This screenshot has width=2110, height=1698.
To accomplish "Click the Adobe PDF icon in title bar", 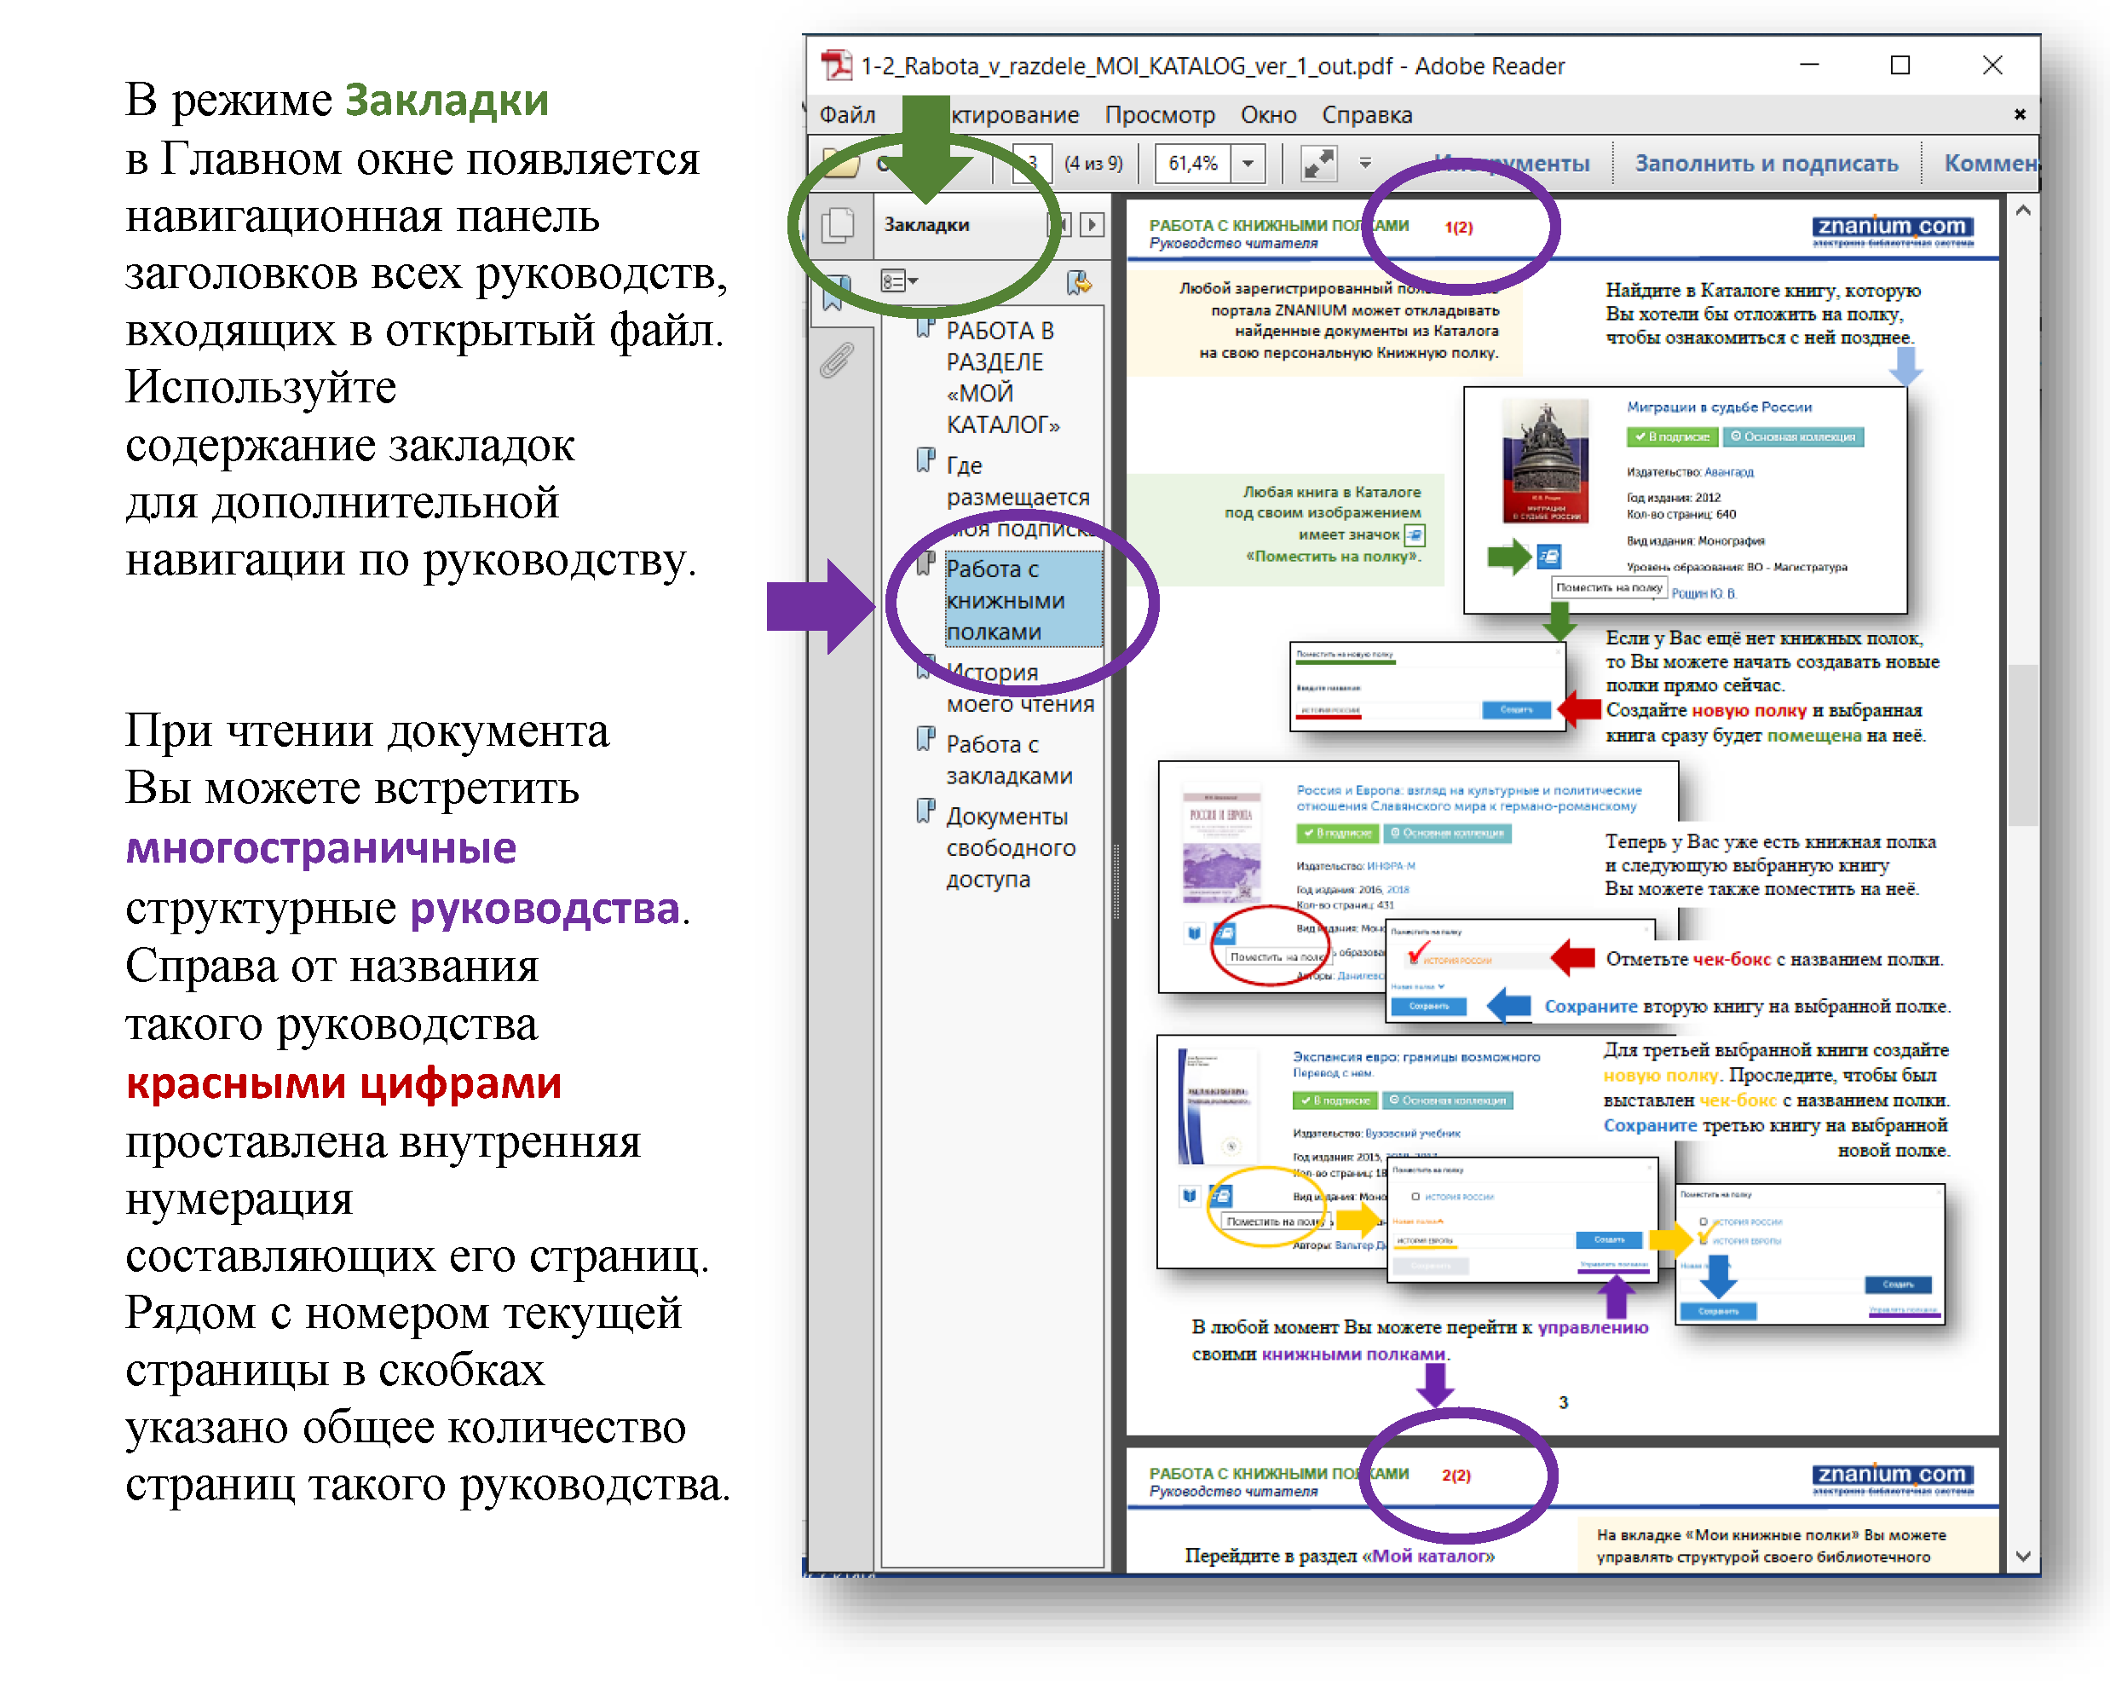I will click(x=836, y=66).
